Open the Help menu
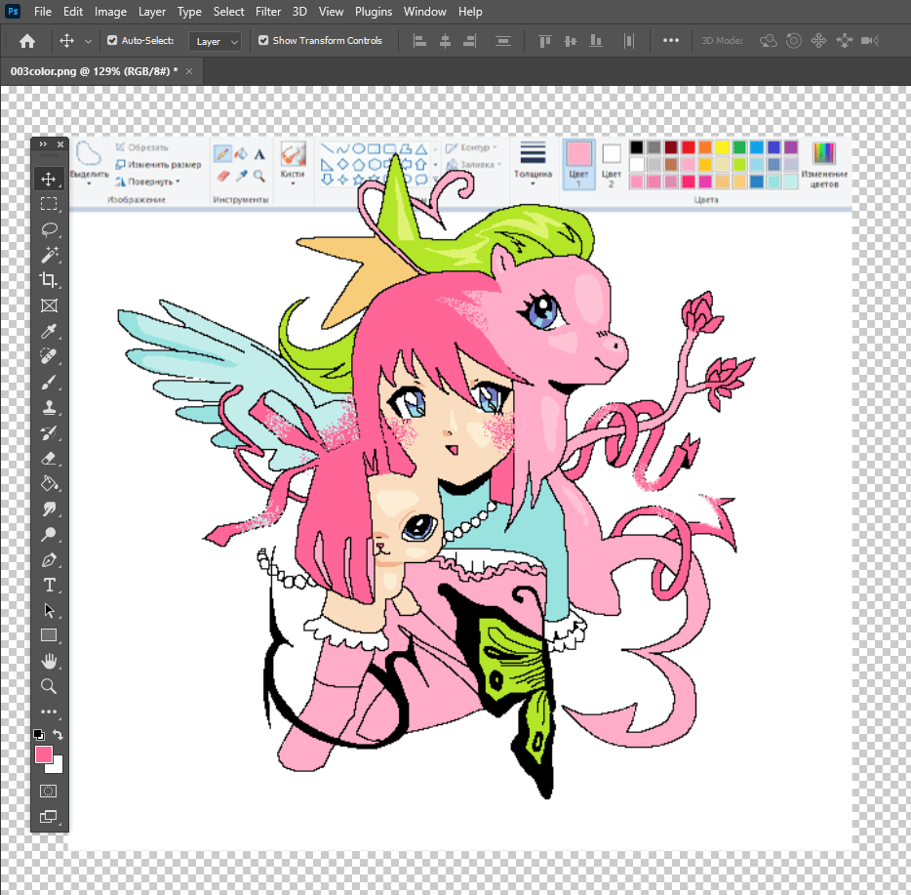This screenshot has height=895, width=911. coord(470,12)
